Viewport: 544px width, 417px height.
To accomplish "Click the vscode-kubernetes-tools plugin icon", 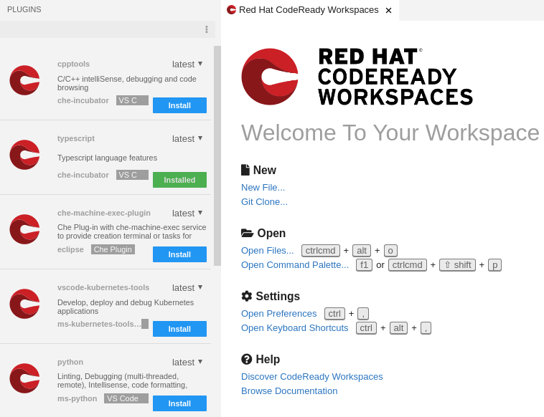I will [x=24, y=304].
